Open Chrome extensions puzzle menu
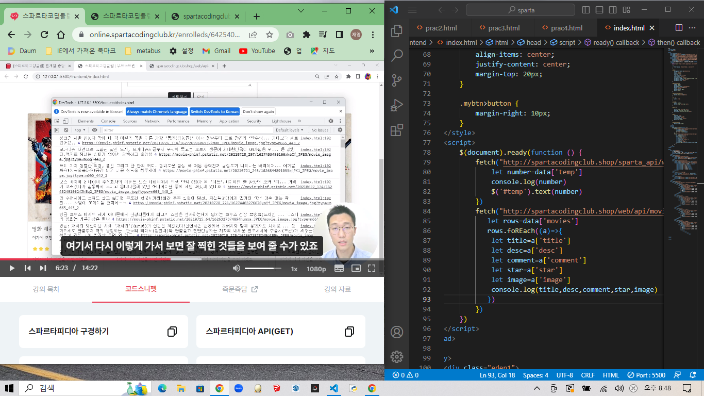 307,35
